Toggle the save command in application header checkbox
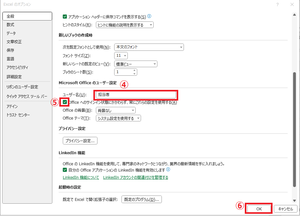This screenshot has width=300, height=216. [x=65, y=17]
